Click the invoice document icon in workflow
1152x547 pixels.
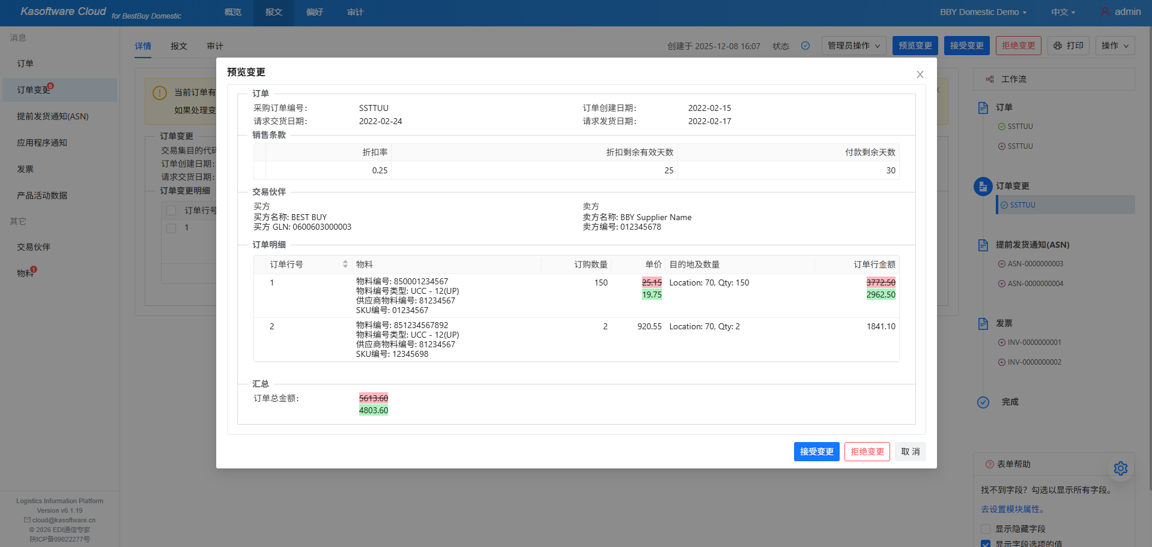click(983, 324)
